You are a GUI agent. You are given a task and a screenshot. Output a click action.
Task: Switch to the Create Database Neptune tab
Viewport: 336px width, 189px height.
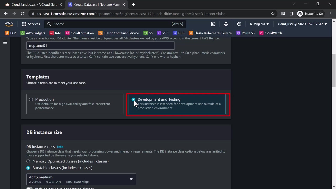tap(96, 4)
